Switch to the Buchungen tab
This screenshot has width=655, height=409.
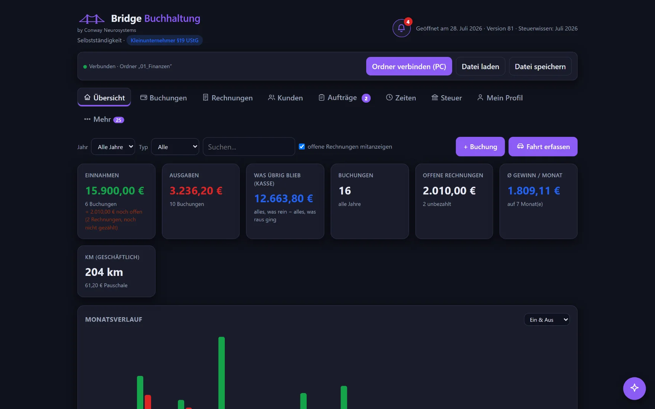163,97
